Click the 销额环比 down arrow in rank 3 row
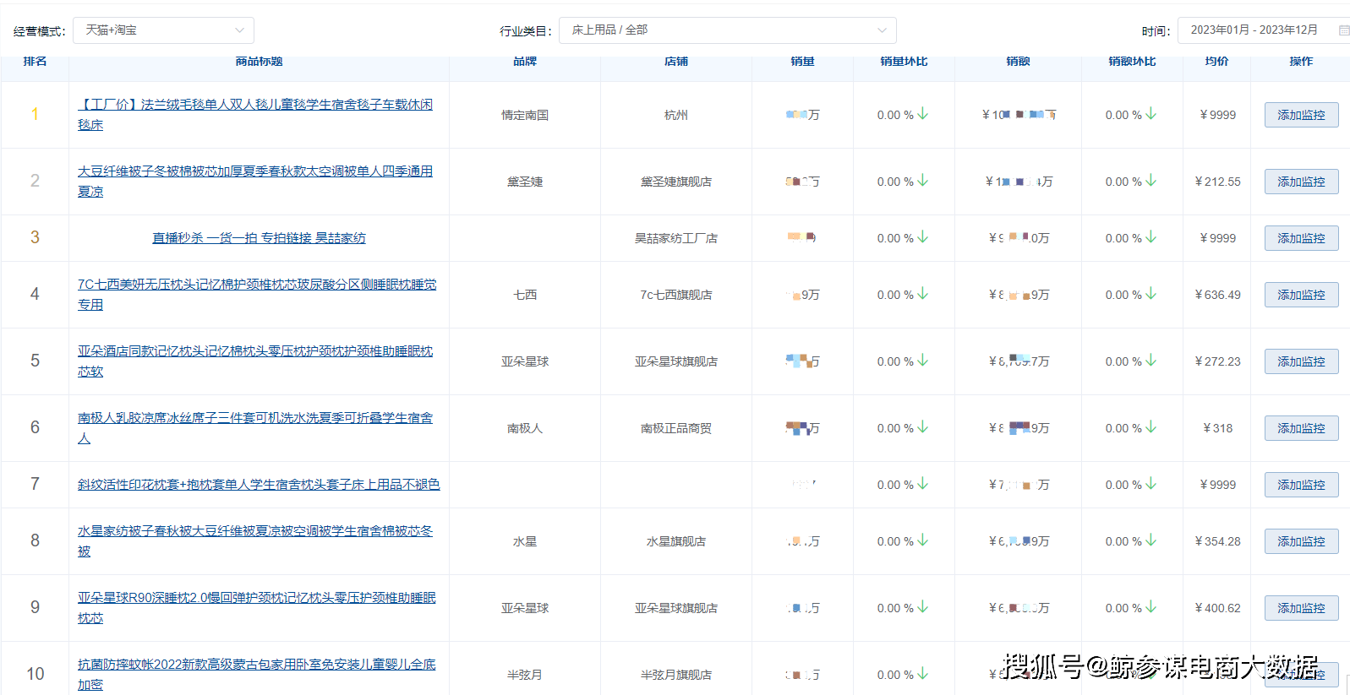Viewport: 1350px width, 695px height. tap(1151, 237)
